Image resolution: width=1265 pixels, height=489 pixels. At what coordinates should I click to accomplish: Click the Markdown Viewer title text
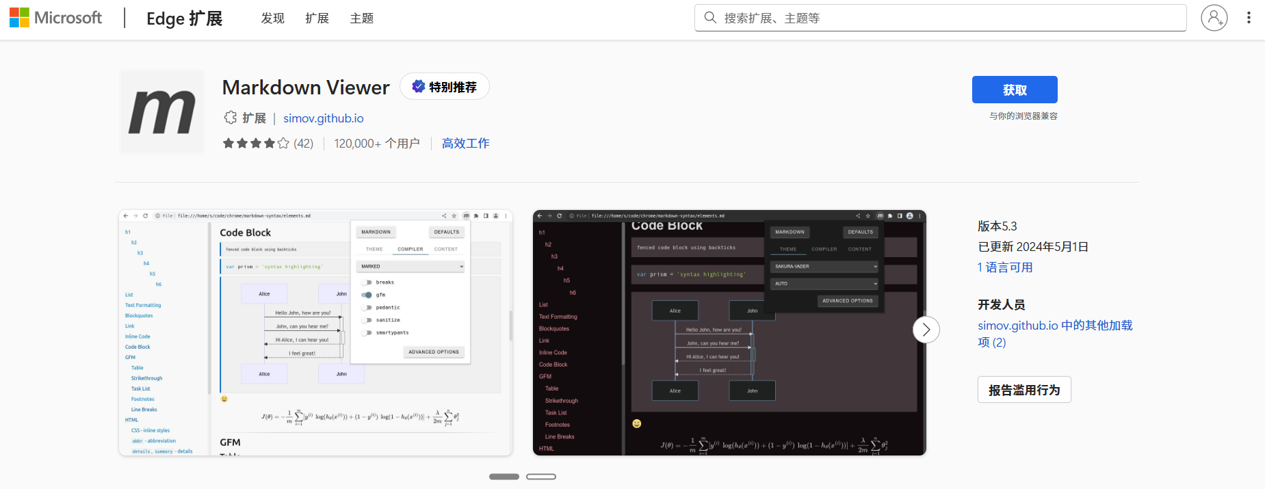[x=306, y=88]
